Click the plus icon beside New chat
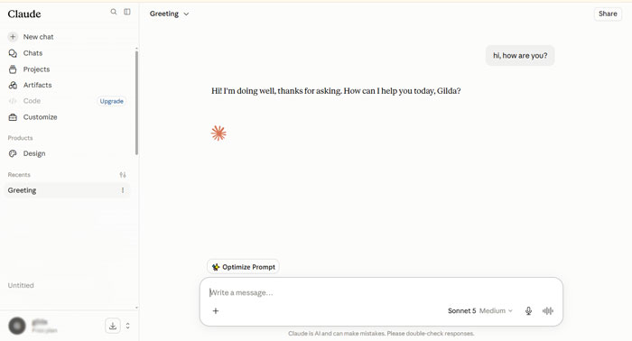 click(13, 37)
